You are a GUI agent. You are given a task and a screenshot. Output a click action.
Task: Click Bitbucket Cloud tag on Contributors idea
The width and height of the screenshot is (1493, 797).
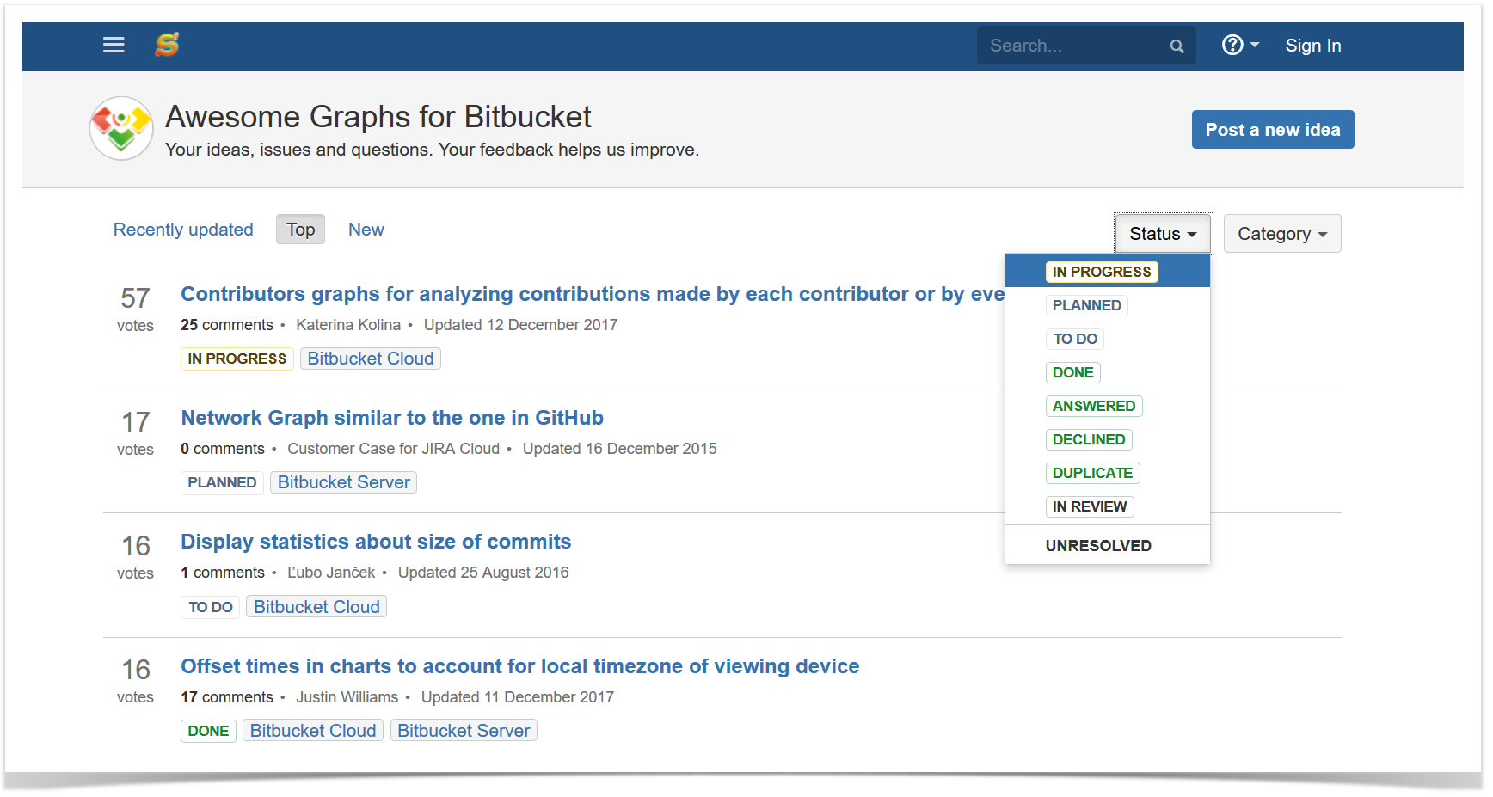(x=371, y=359)
